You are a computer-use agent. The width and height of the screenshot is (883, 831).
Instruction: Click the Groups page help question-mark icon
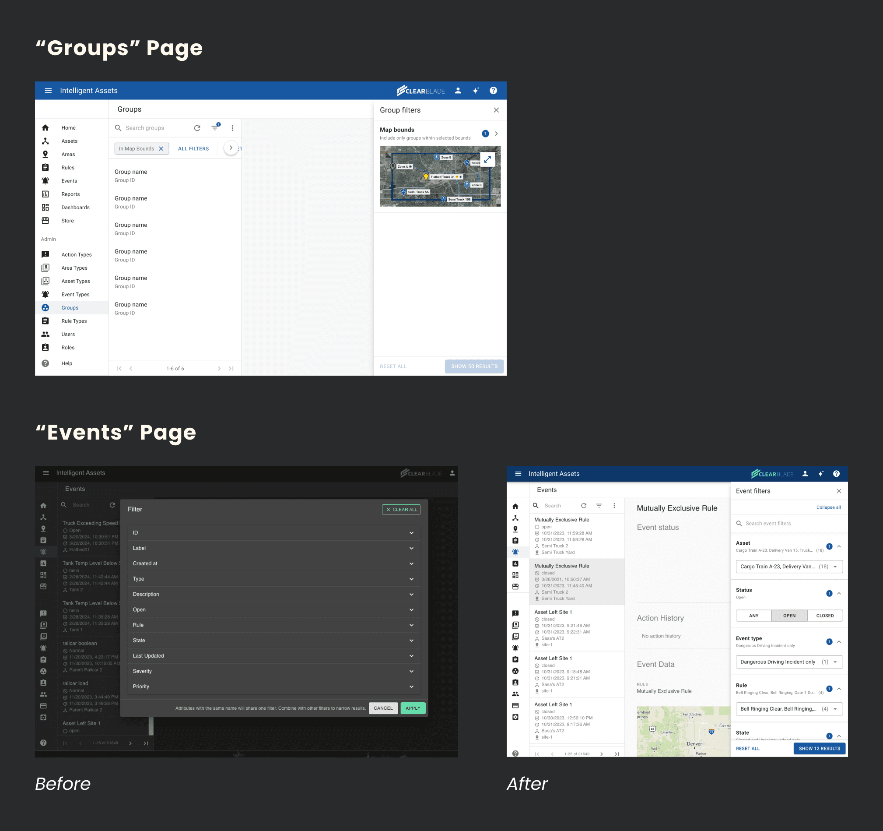pyautogui.click(x=493, y=91)
